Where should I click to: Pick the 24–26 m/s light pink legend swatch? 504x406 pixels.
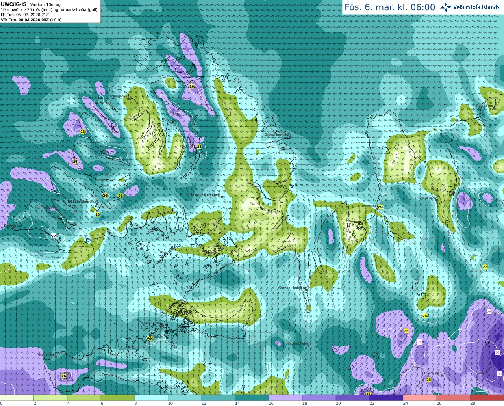point(420,398)
